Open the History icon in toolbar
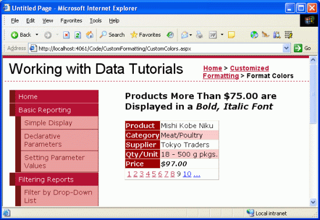The width and height of the screenshot is (320, 220). [170, 35]
